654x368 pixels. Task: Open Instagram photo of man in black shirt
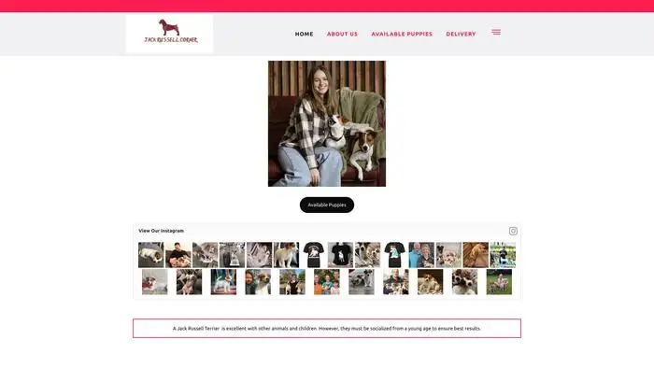click(x=178, y=255)
